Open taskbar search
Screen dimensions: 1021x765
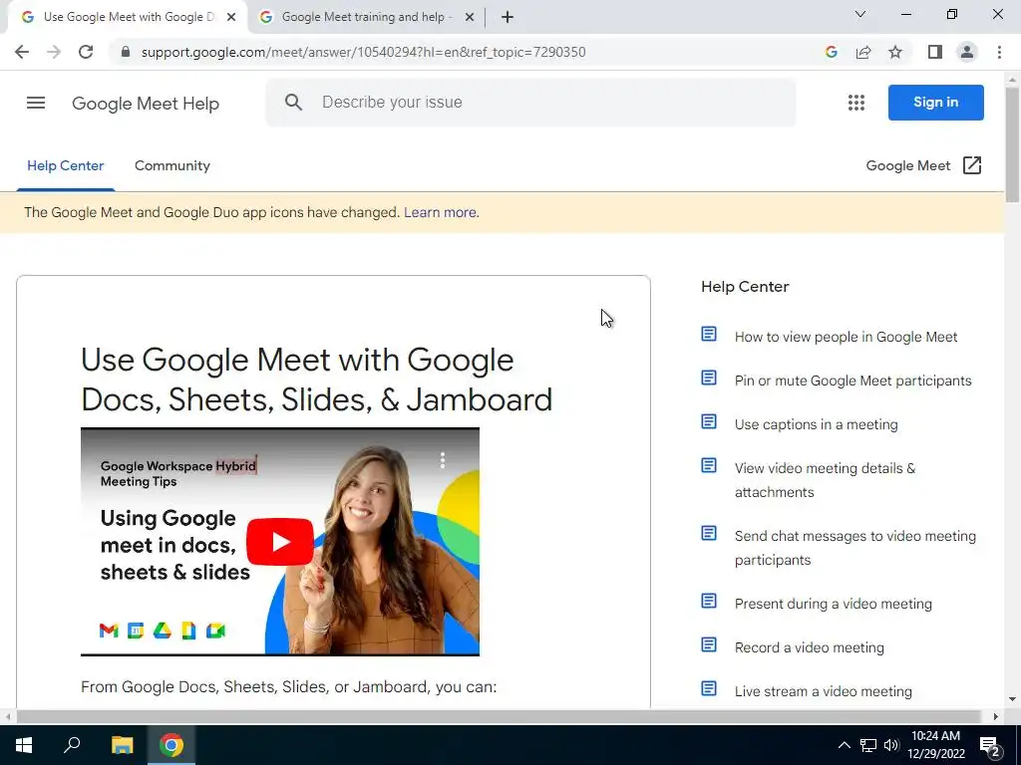(x=72, y=745)
